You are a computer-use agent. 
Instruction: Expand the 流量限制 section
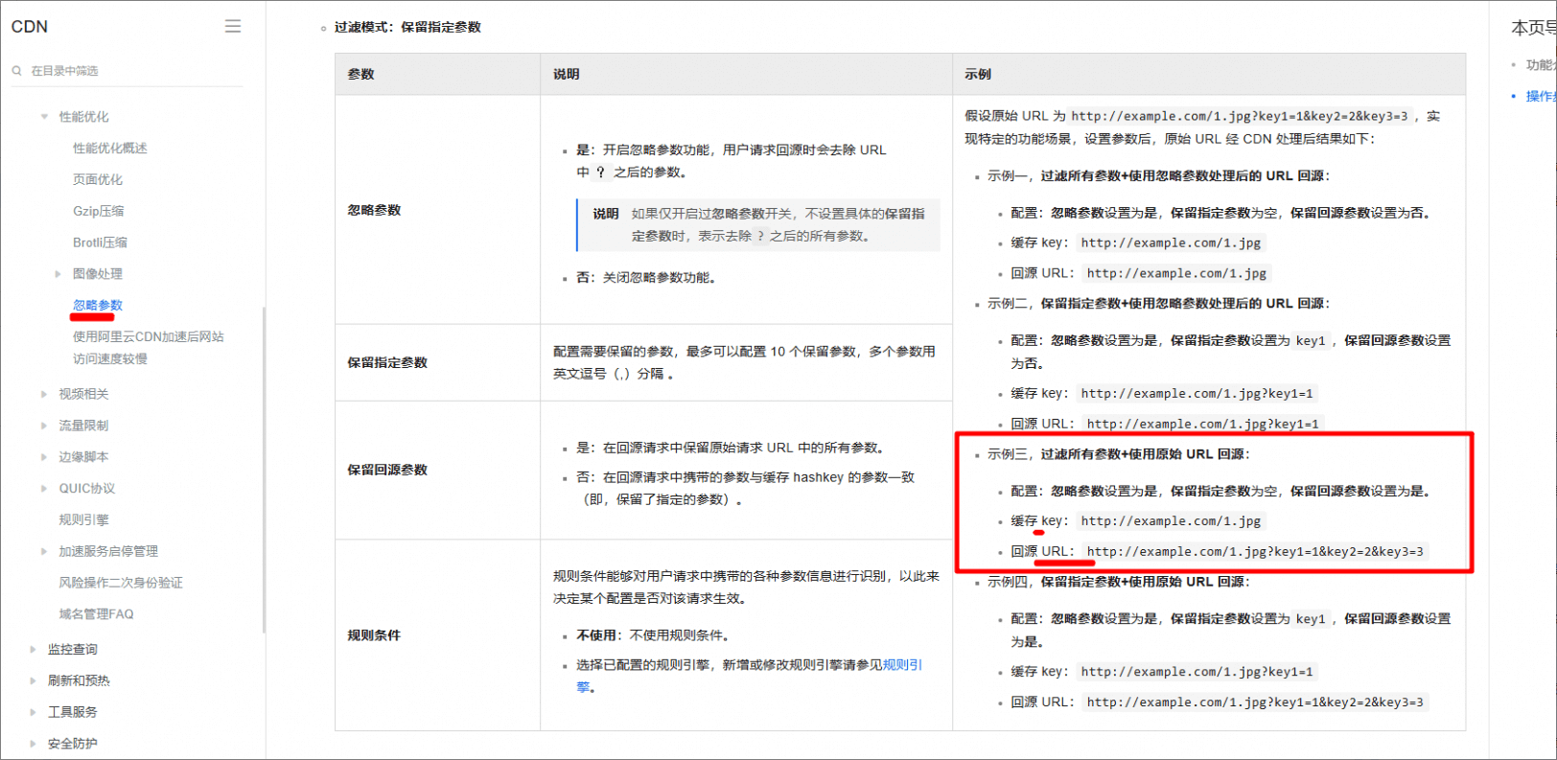(44, 426)
